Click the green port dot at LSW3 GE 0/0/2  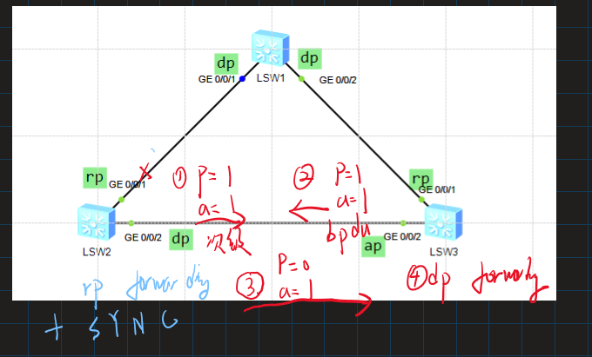403,223
